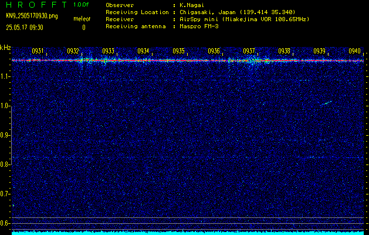Click the green meteor echo streak near 0939
This screenshot has width=369, height=235.
[x=327, y=103]
